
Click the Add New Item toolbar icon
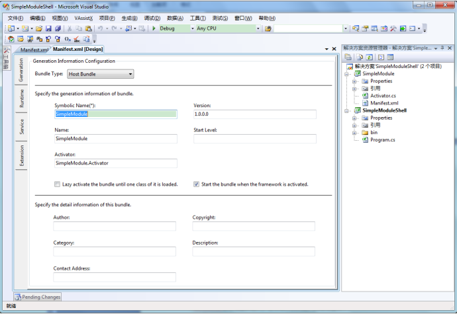point(25,28)
